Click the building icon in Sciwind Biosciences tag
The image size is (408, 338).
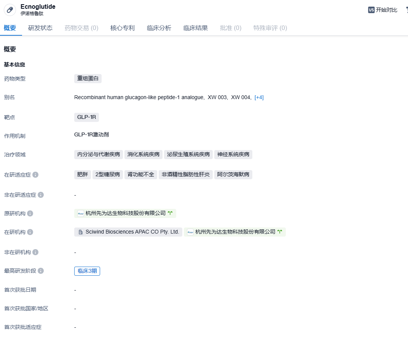click(x=80, y=232)
